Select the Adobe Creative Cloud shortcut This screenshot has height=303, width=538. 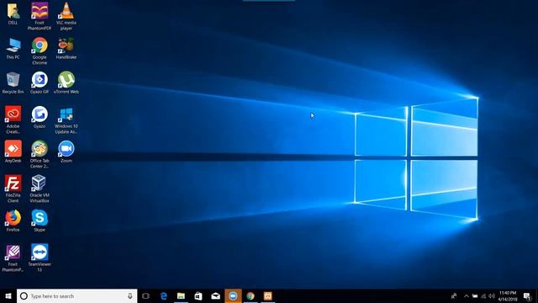point(13,120)
